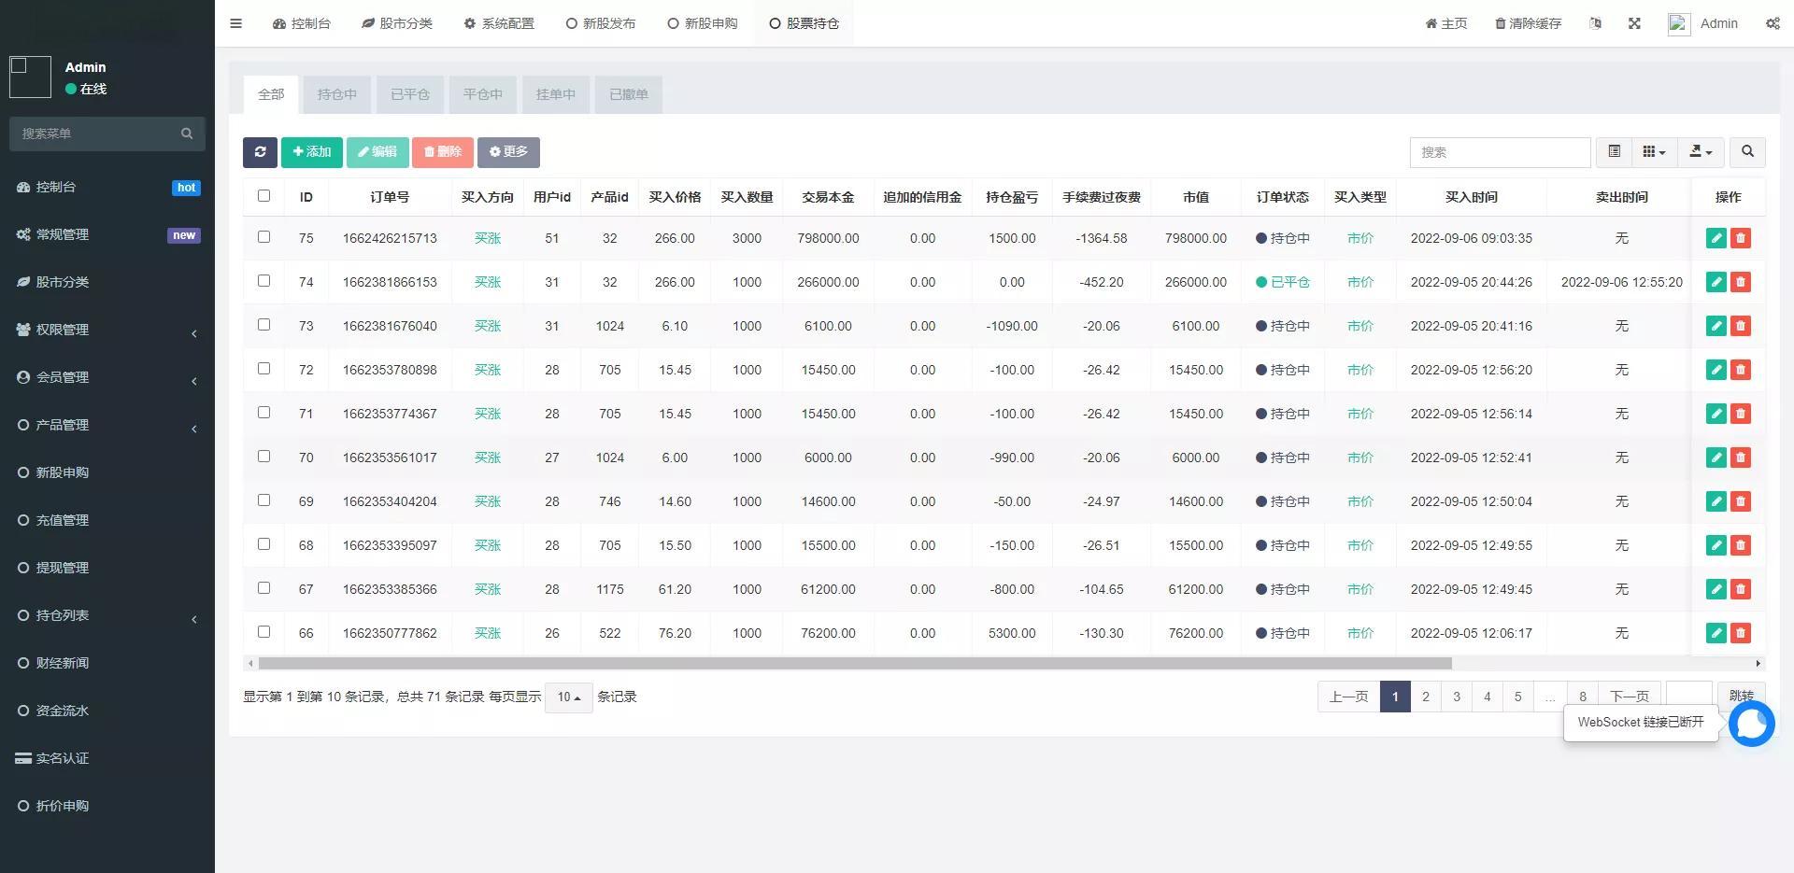Switch to the 已平仓 tab

click(409, 93)
